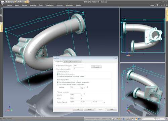The image size is (168, 121).
Task: Click the Compute button
Action: [x=96, y=67]
